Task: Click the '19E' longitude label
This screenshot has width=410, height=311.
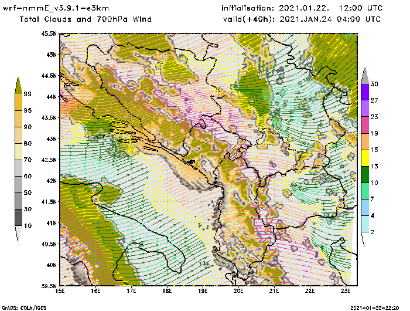Action: (203, 291)
